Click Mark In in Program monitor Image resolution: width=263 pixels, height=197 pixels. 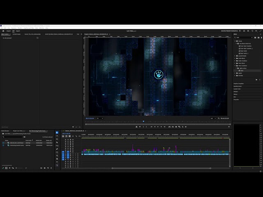pyautogui.click(x=143, y=127)
